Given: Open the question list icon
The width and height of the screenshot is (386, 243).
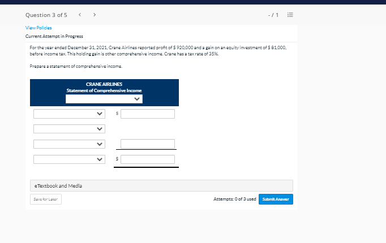Looking at the screenshot, I should pos(290,15).
